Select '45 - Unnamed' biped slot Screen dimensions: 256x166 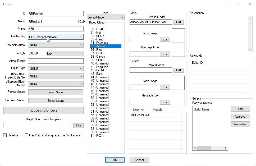pos(106,81)
